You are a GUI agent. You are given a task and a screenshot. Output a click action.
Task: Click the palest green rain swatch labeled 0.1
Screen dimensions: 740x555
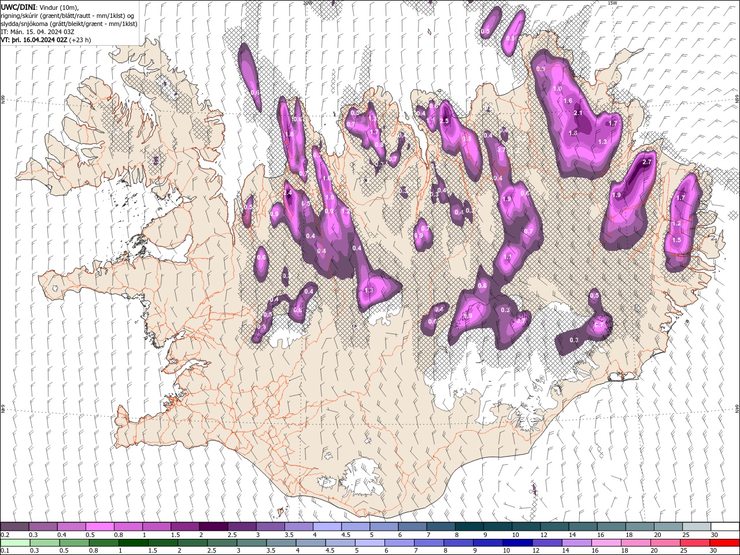(15, 543)
